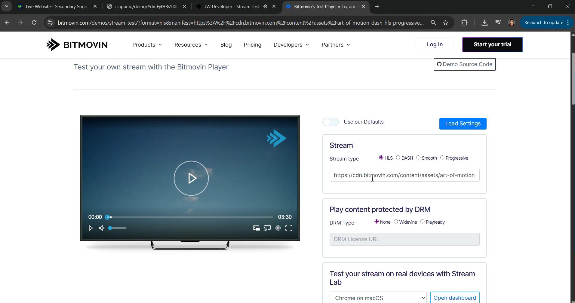This screenshot has height=303, width=575.
Task: Open player settings gear icon
Action: 278,228
